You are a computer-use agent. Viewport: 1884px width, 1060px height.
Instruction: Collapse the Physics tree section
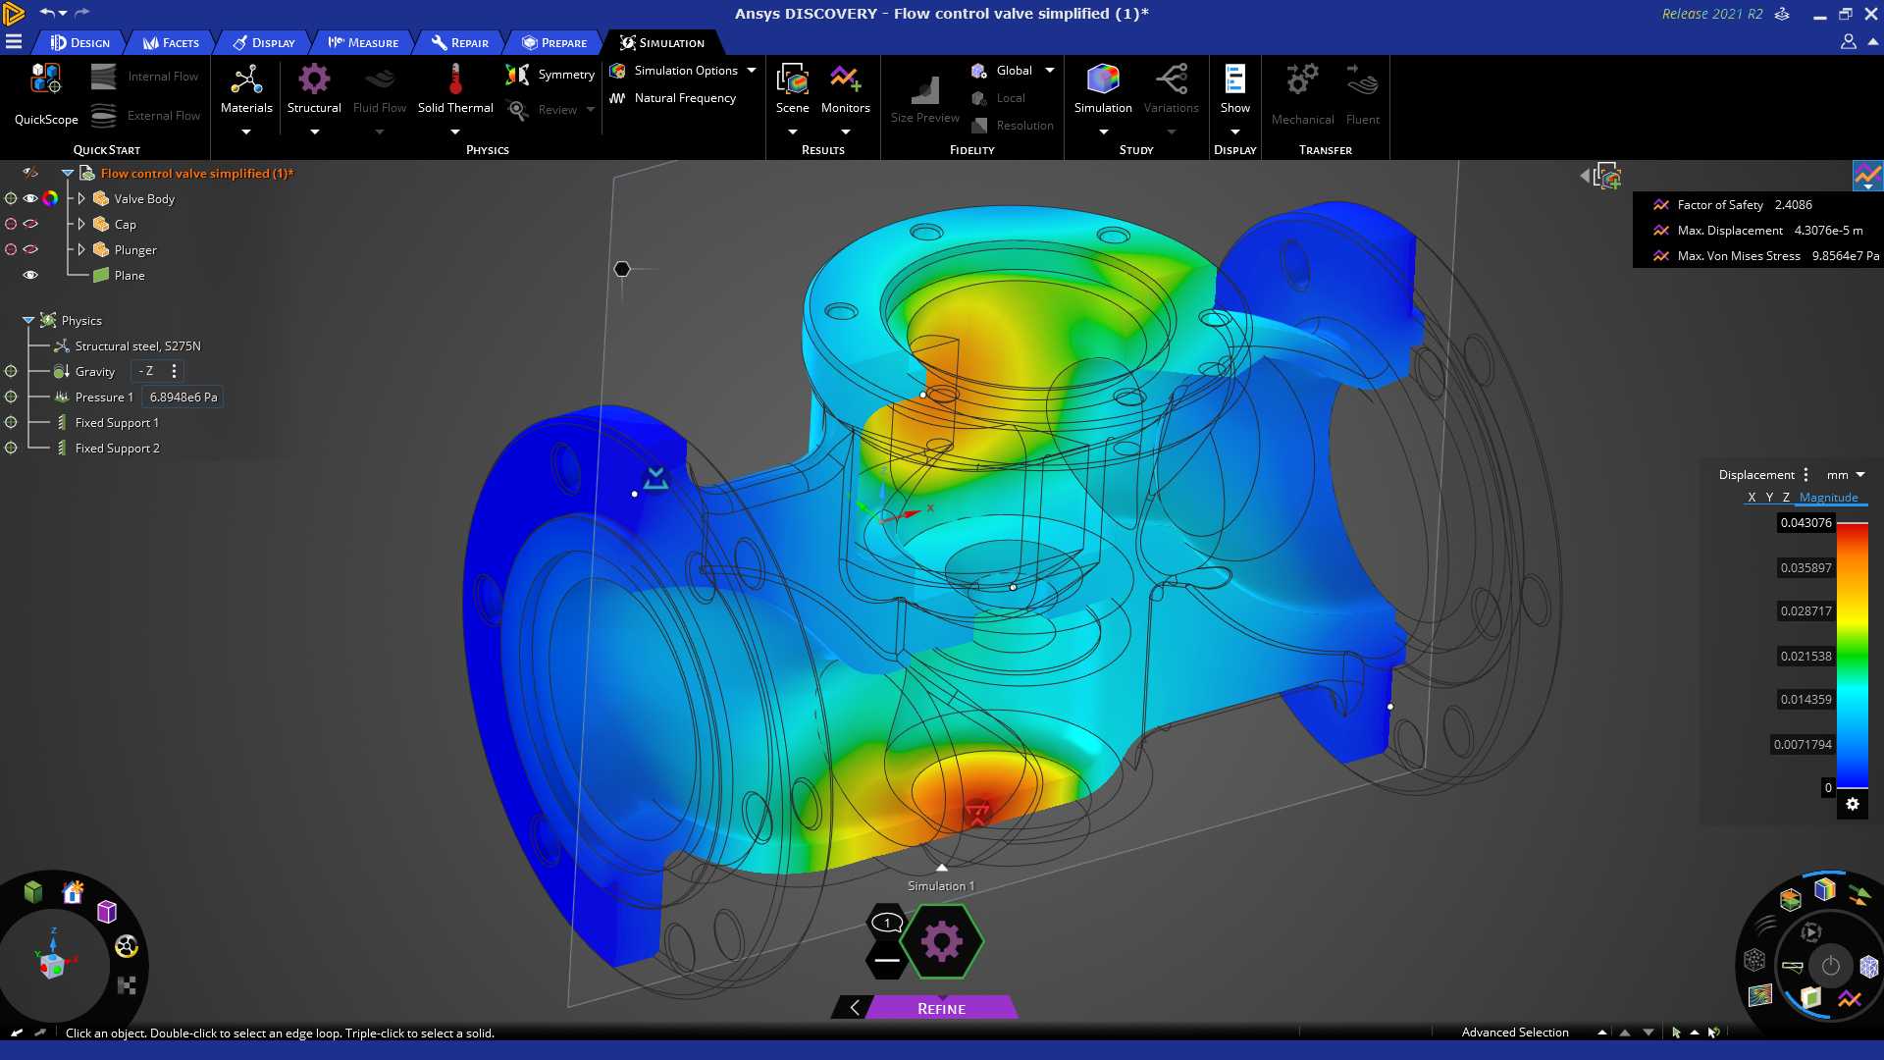click(28, 320)
